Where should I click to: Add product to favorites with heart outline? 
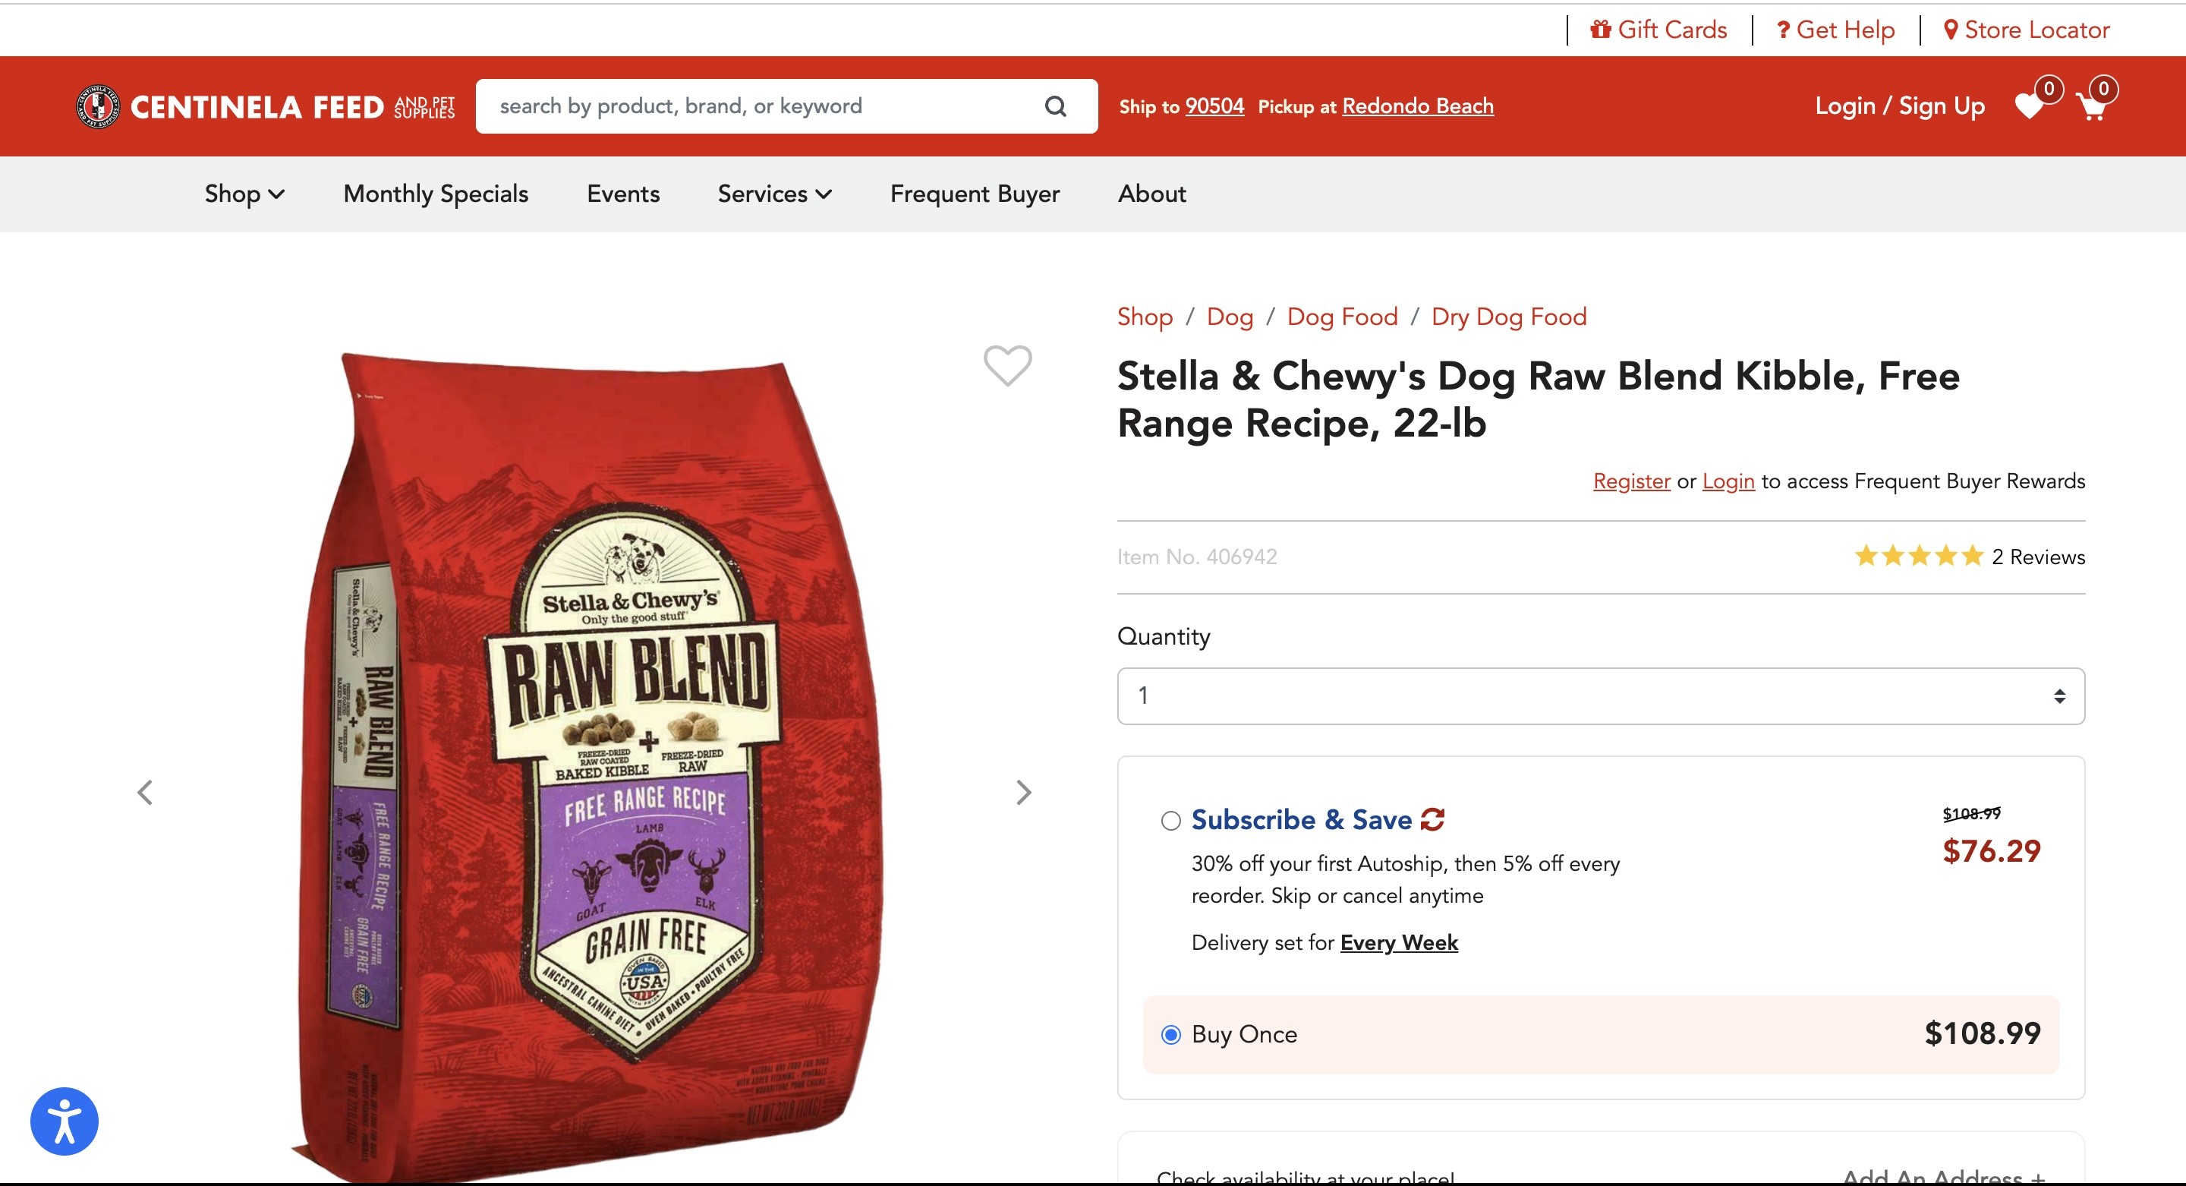(x=1007, y=366)
